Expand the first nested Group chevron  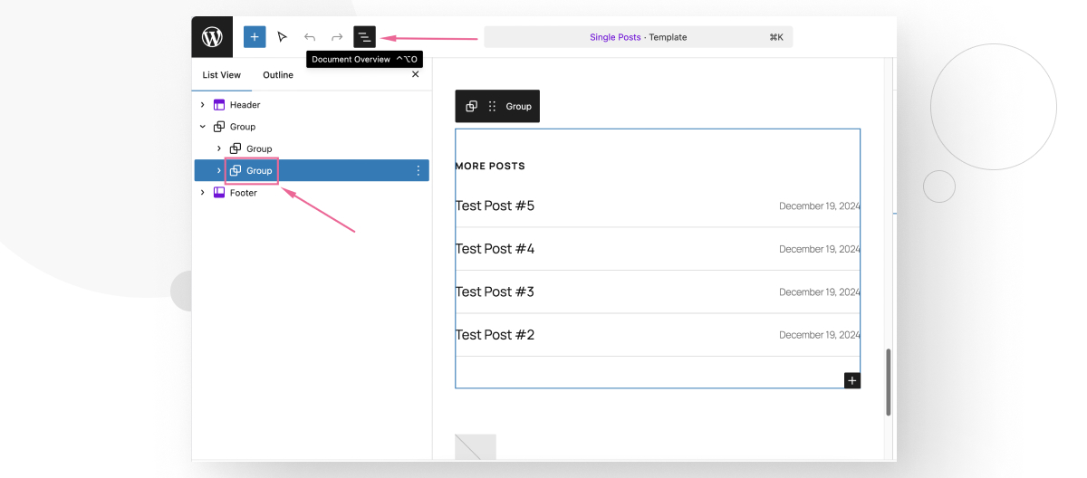[x=219, y=148]
